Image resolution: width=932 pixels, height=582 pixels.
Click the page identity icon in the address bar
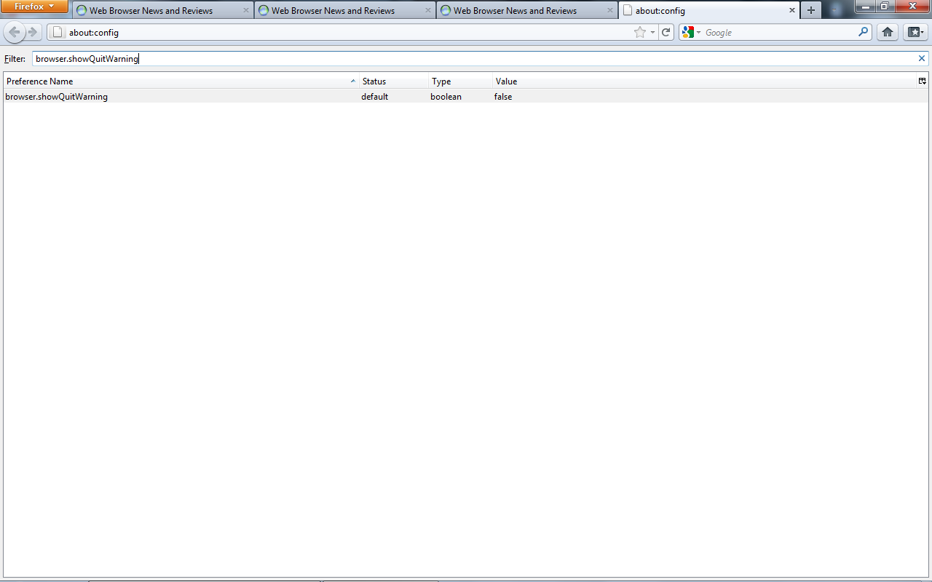point(58,32)
